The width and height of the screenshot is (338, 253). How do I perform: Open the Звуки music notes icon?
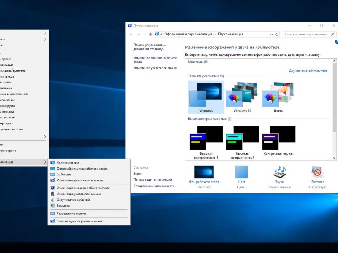tap(280, 172)
